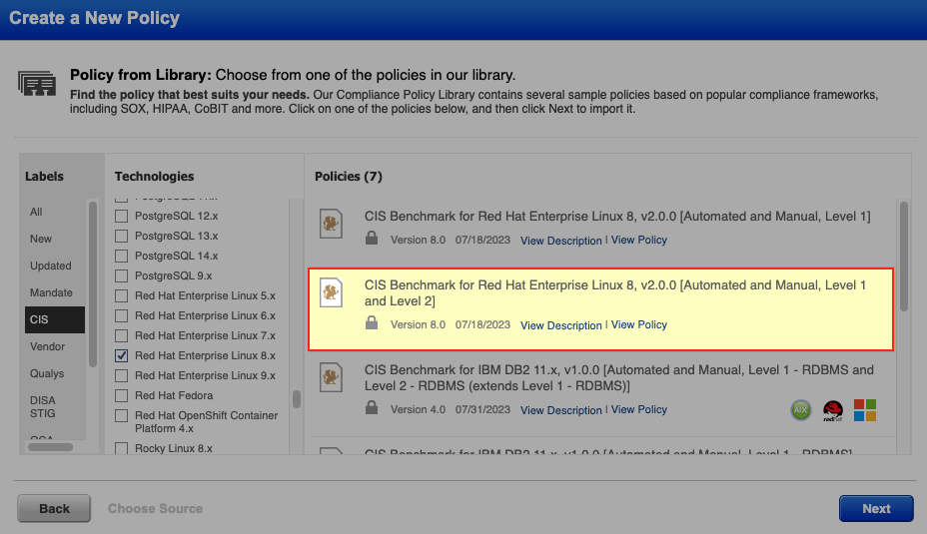Click the Red Hat platform icon
Image resolution: width=927 pixels, height=534 pixels.
[833, 409]
